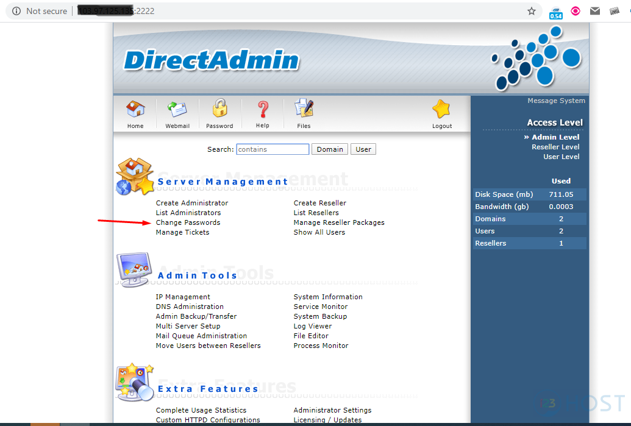Open the pink circular browser extension

pyautogui.click(x=576, y=11)
